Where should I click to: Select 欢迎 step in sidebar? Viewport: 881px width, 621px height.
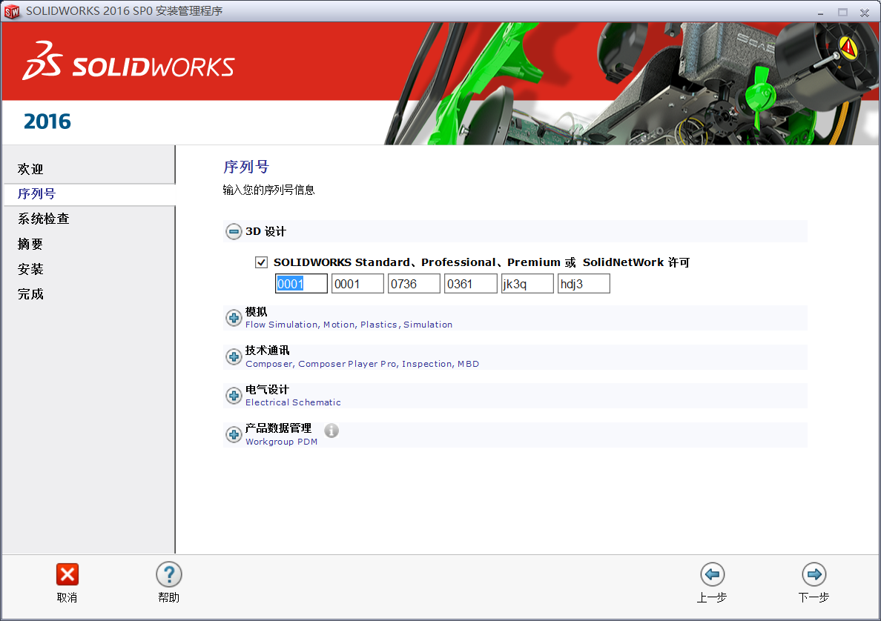tap(30, 169)
